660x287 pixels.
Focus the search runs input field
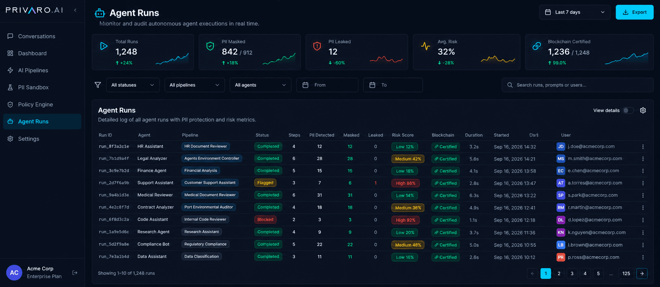pyautogui.click(x=577, y=85)
